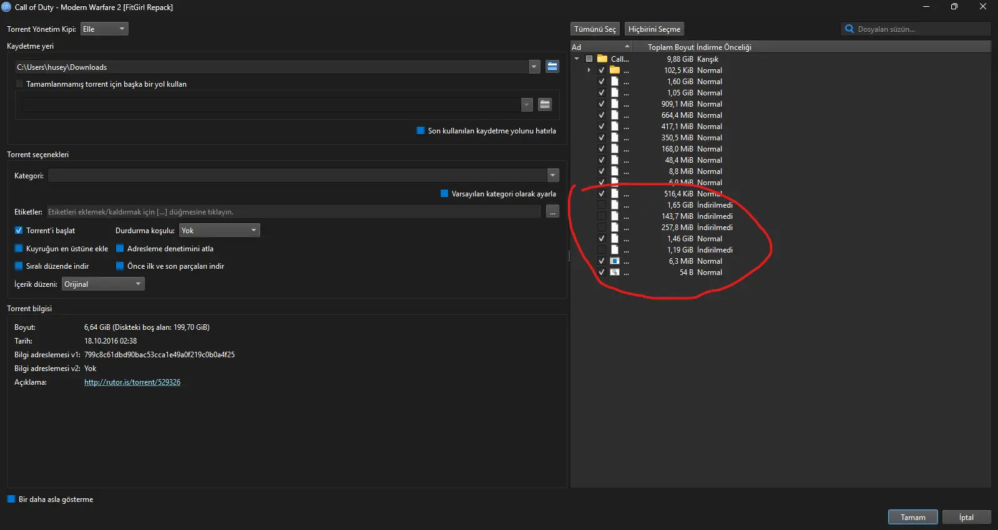Click the 'Dosyaları süzün...' filter field
Image resolution: width=998 pixels, height=530 pixels.
(916, 29)
